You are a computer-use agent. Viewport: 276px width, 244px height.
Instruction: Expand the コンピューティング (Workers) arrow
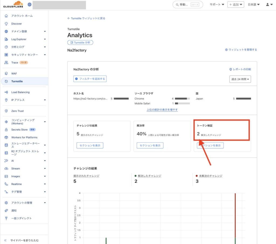tap(45, 122)
